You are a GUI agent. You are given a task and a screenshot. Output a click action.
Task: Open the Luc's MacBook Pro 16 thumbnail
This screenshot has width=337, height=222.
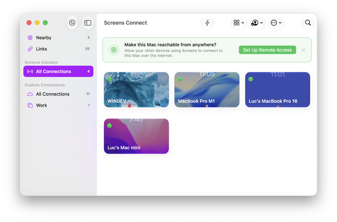(277, 90)
